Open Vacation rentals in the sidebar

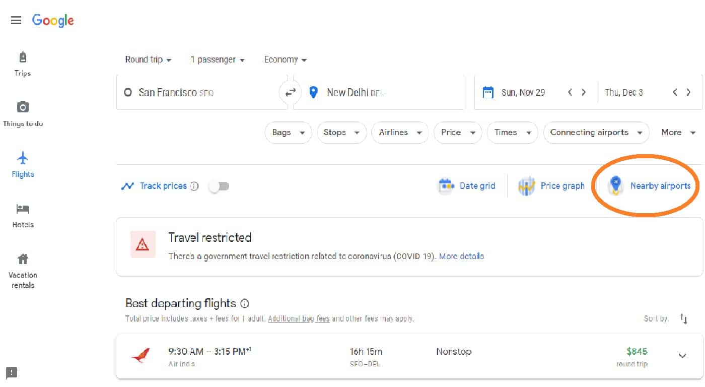click(x=23, y=271)
